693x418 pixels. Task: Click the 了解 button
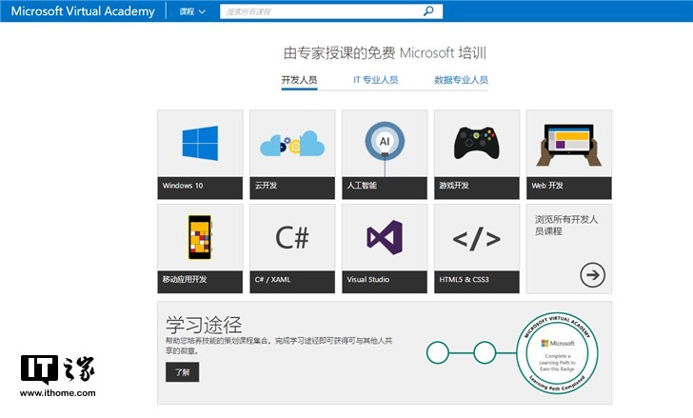(x=182, y=372)
